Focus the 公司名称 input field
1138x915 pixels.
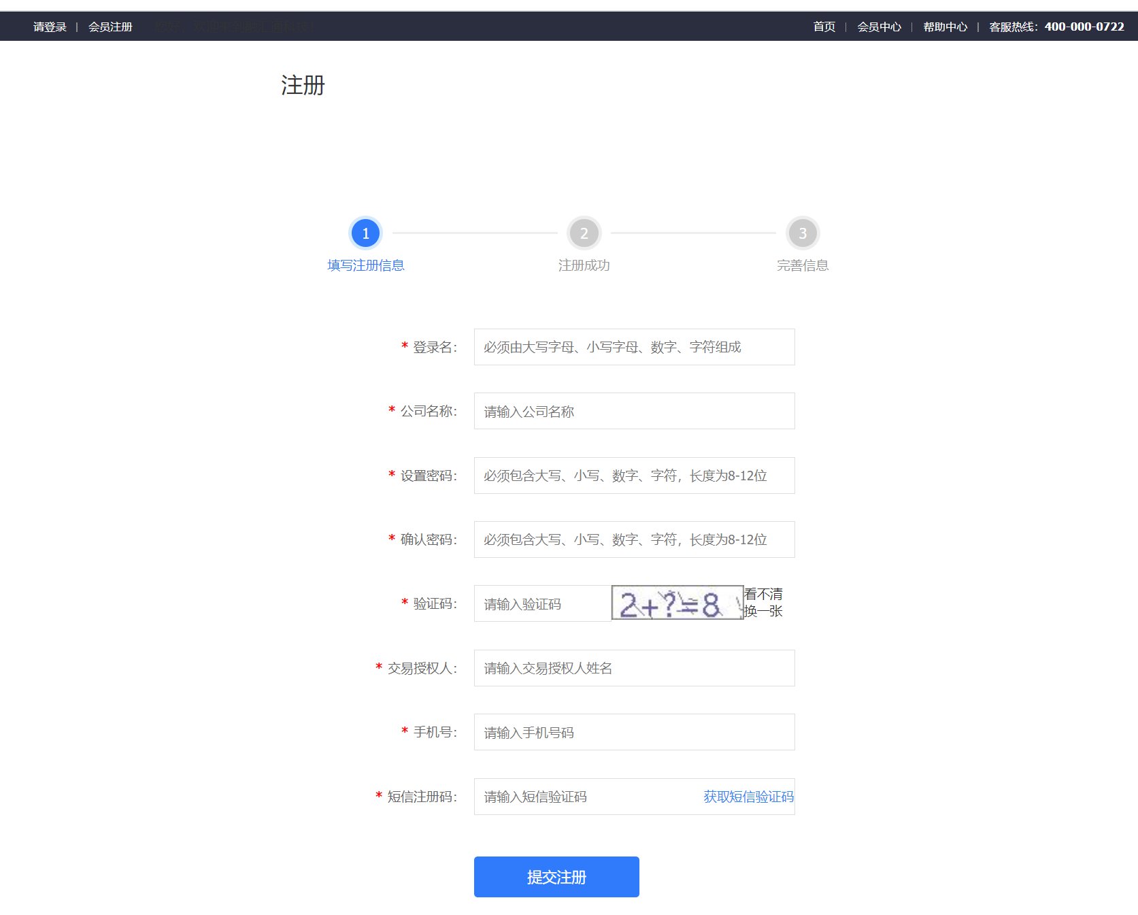(x=635, y=411)
